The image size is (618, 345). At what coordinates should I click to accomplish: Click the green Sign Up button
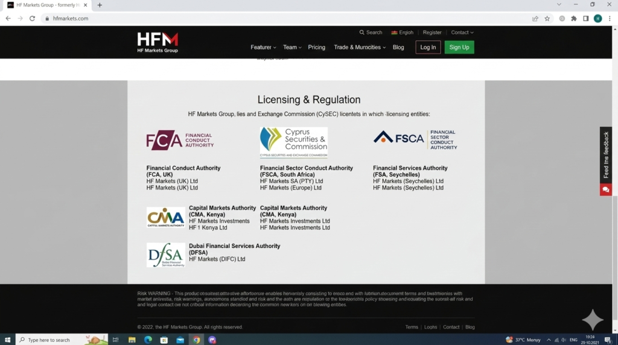click(x=459, y=47)
